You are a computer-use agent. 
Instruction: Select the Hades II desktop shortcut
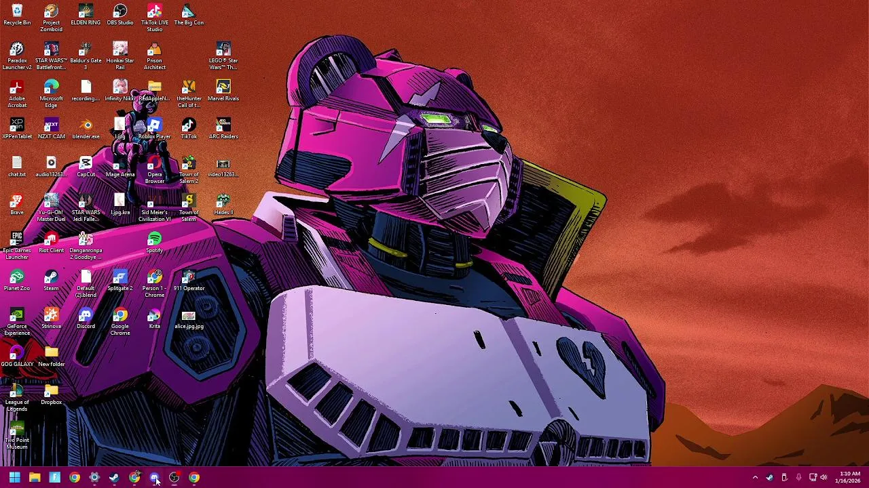tap(223, 205)
